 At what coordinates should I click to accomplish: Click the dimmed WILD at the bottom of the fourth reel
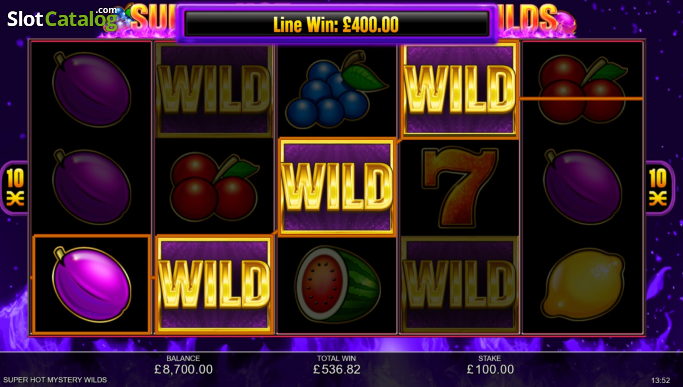(459, 284)
